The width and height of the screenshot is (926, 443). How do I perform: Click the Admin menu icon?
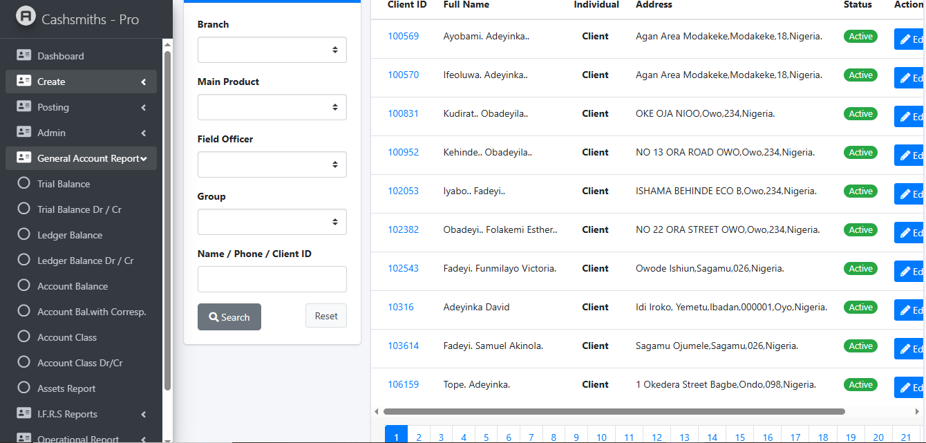coord(24,133)
